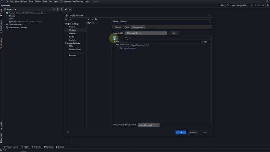Open the Bookmarks tool window in left sidebar

tap(1, 138)
